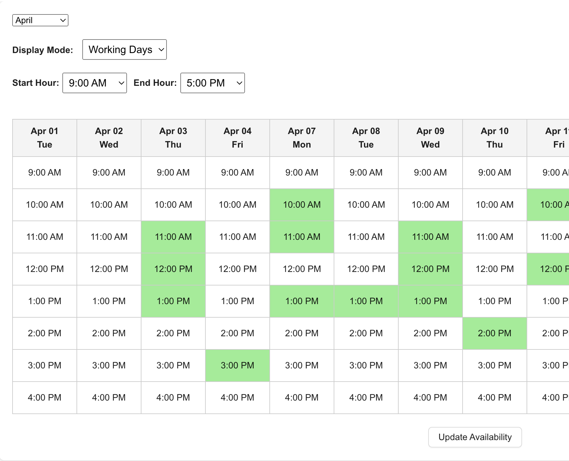The width and height of the screenshot is (569, 461).
Task: Click the Apr 09 Wed column header
Action: click(430, 138)
